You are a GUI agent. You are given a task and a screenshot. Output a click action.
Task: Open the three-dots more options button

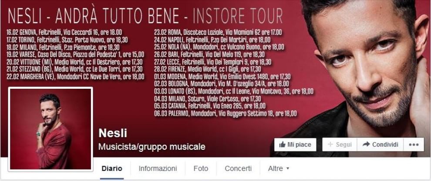(414, 145)
